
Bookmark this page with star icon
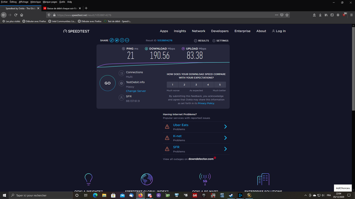[x=287, y=15]
